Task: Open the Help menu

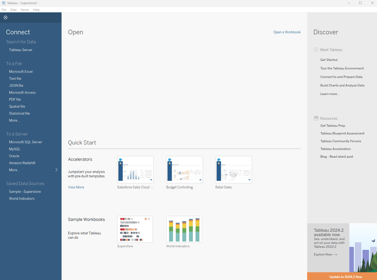Action: [x=36, y=10]
